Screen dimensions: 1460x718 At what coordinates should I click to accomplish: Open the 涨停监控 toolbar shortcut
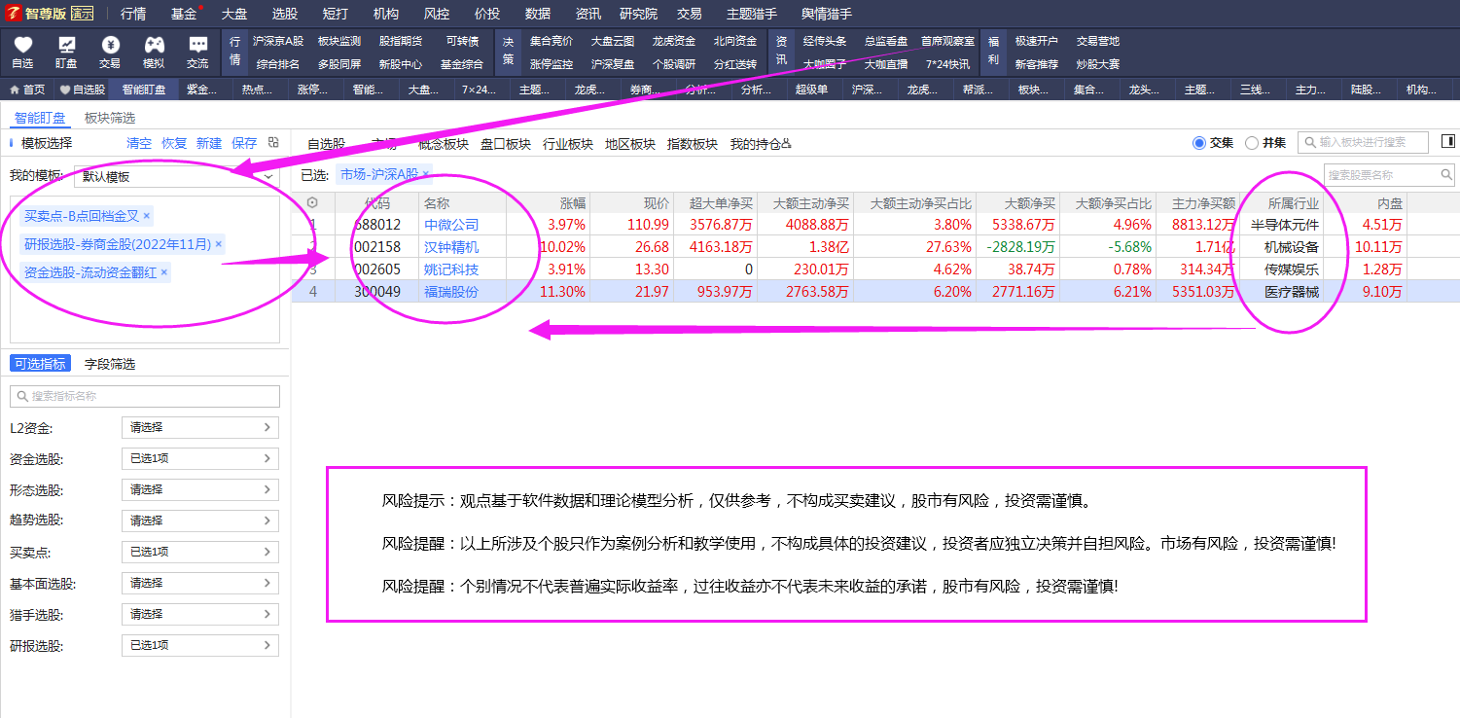[552, 64]
